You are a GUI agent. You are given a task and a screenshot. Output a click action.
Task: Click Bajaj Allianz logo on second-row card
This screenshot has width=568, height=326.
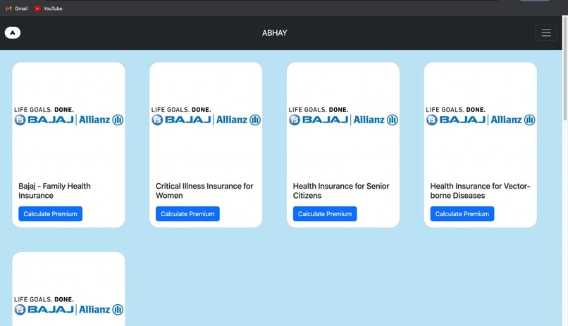pyautogui.click(x=69, y=306)
